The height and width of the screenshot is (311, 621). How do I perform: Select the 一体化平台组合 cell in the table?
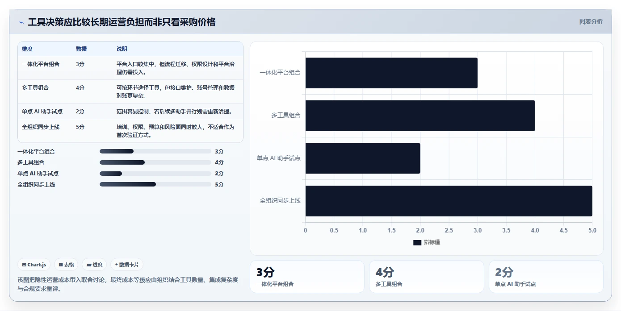[x=41, y=64]
